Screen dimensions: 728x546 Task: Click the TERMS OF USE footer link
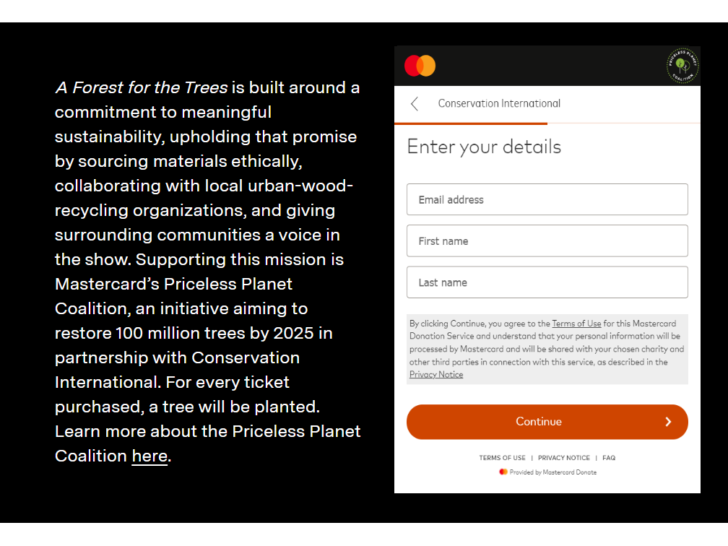[502, 458]
